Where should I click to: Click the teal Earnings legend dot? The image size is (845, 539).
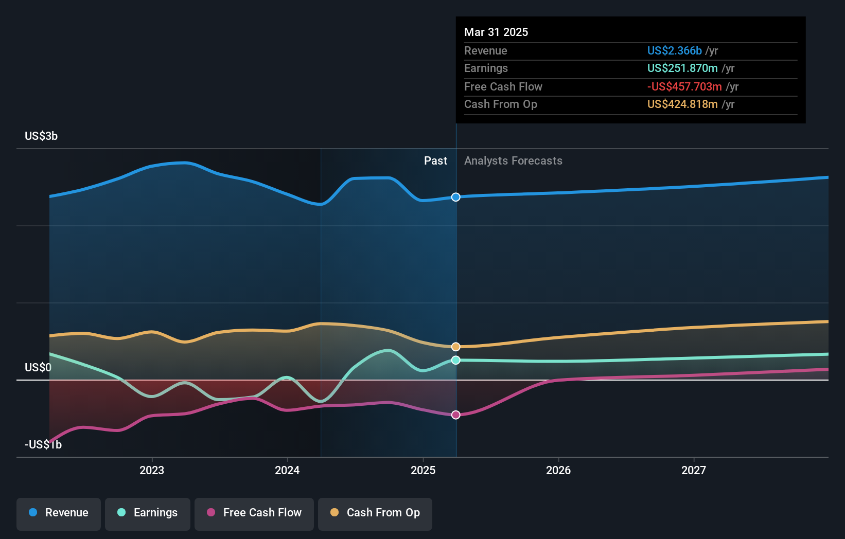[x=121, y=512]
